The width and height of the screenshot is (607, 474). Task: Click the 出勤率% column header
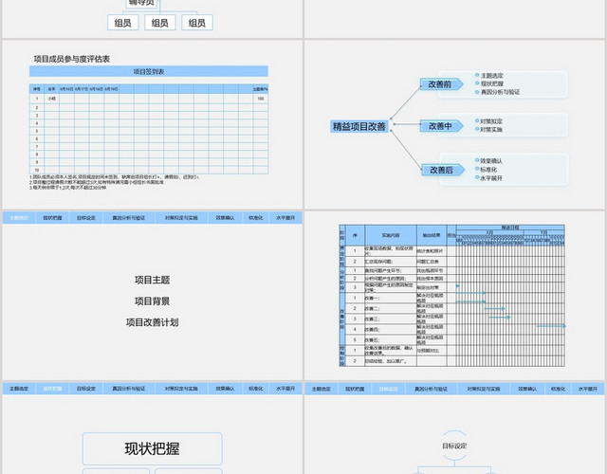261,89
